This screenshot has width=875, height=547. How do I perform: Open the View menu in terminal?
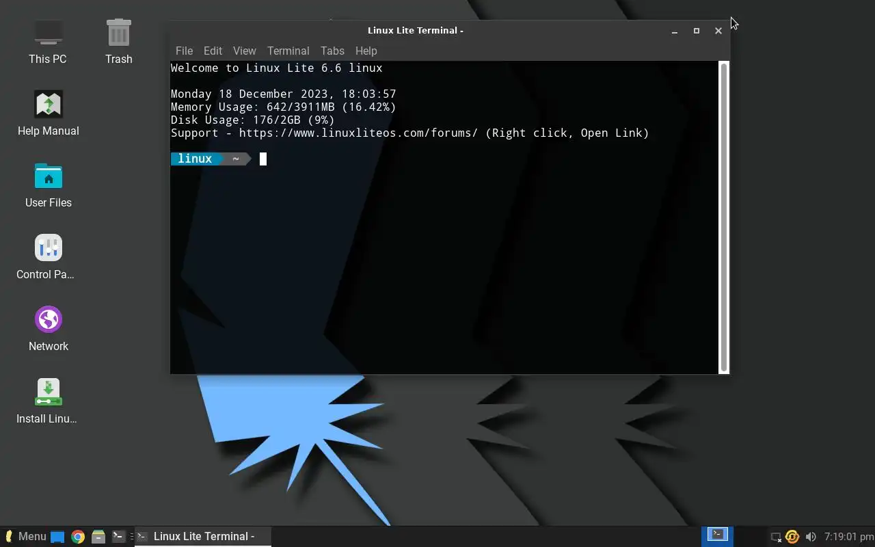(x=244, y=51)
